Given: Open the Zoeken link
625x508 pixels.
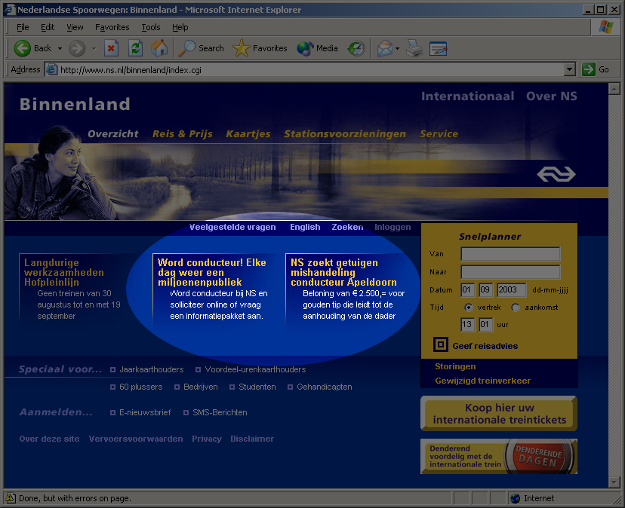Looking at the screenshot, I should 347,227.
